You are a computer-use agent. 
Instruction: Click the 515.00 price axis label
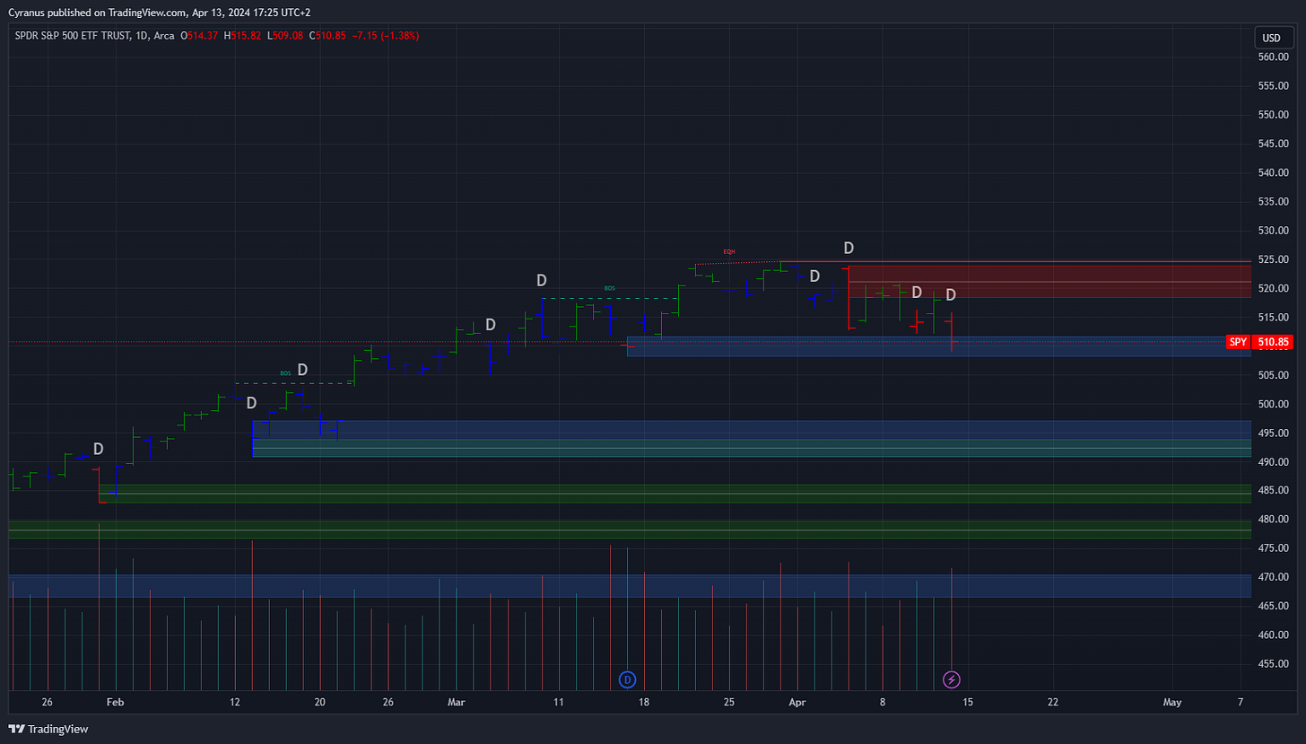pos(1274,317)
